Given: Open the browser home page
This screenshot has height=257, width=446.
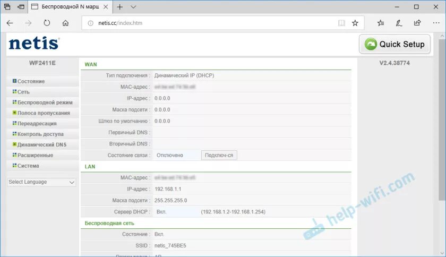Looking at the screenshot, I should pos(65,23).
